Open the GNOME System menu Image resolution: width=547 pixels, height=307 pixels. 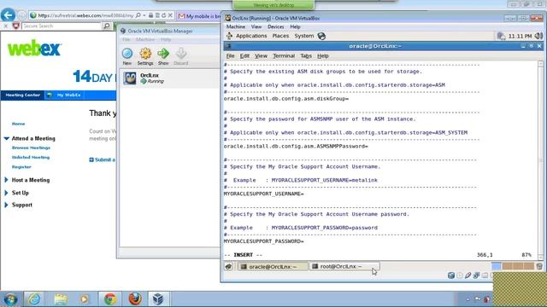304,36
